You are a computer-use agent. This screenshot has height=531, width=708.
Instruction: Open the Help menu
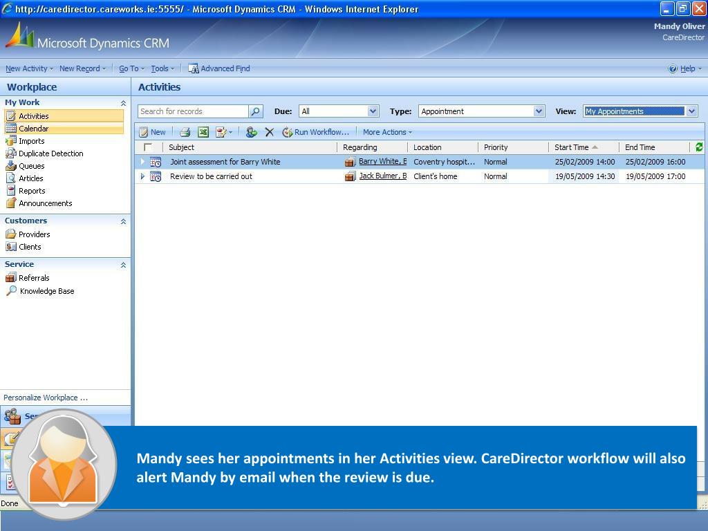coord(691,68)
